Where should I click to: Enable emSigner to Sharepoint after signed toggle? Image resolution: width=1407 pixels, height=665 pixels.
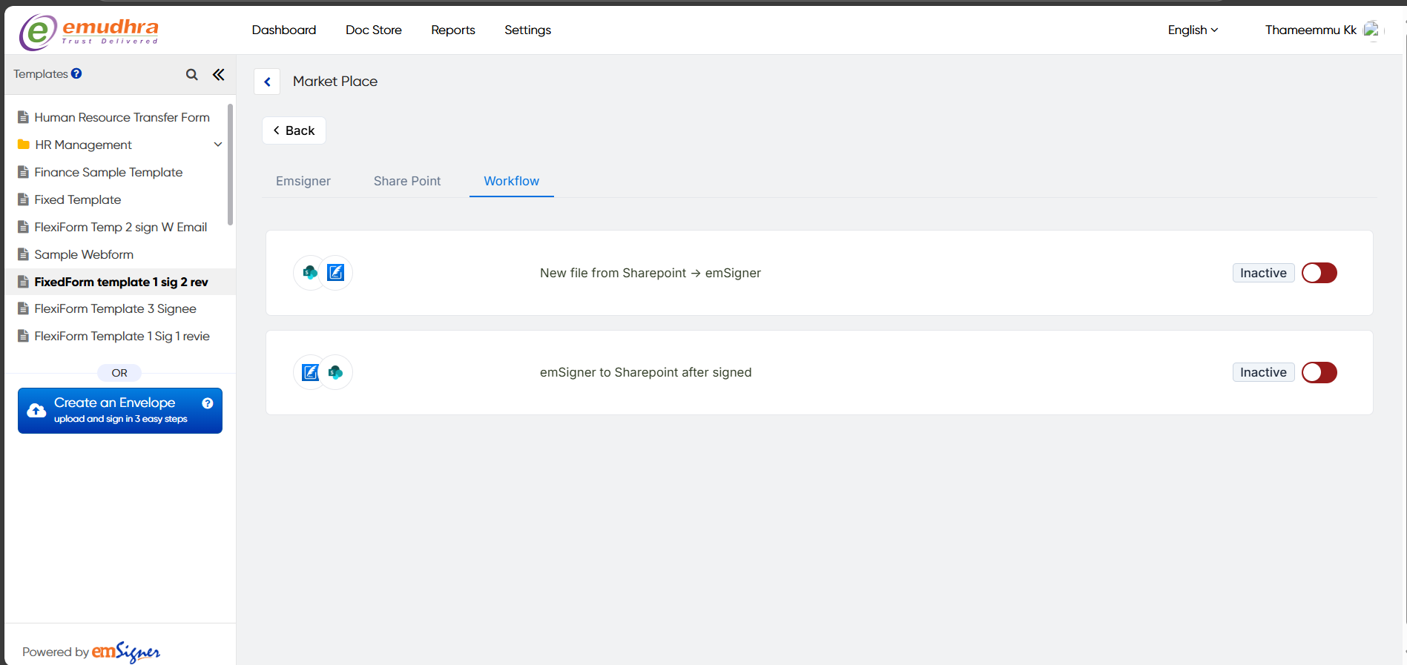1319,372
